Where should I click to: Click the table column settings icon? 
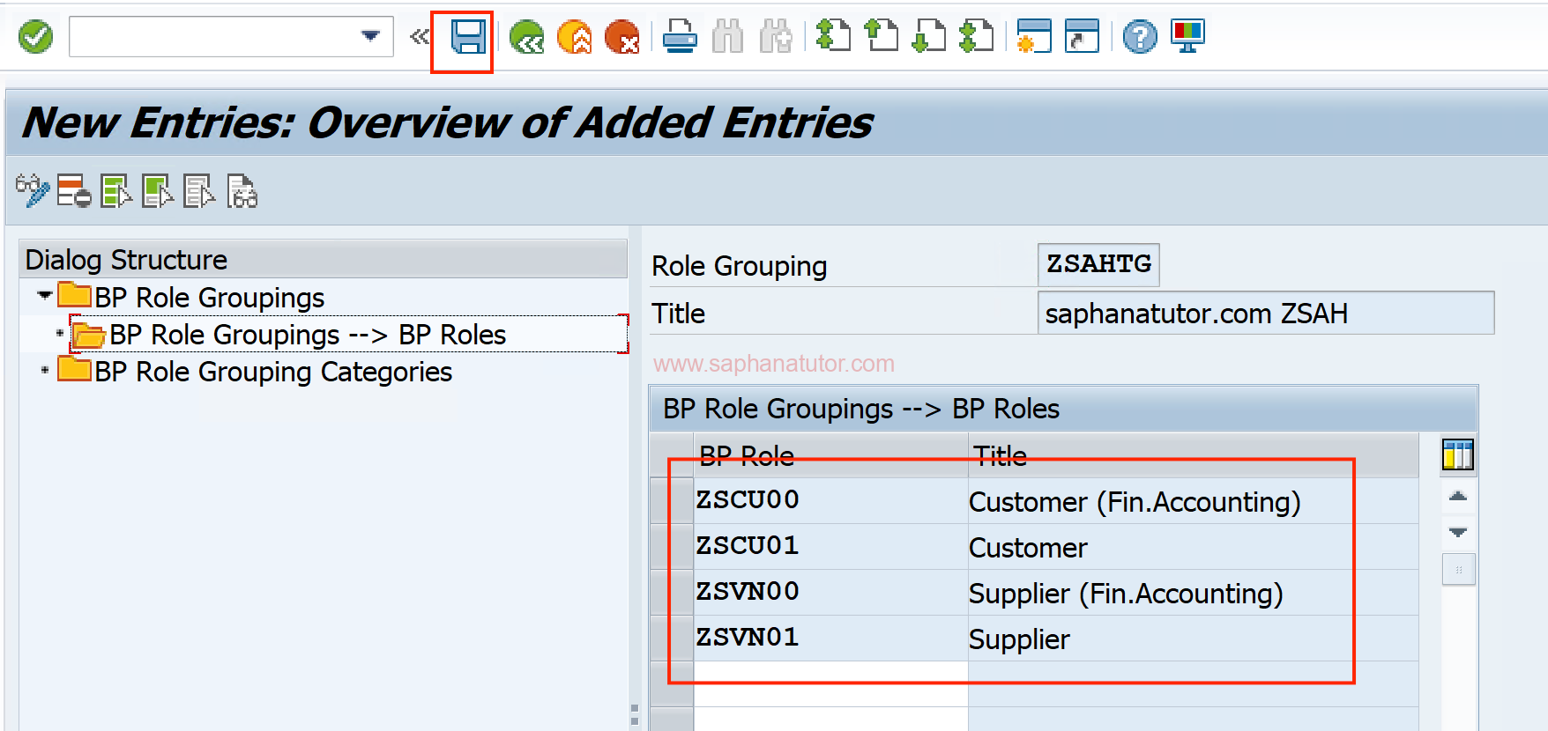[1458, 455]
